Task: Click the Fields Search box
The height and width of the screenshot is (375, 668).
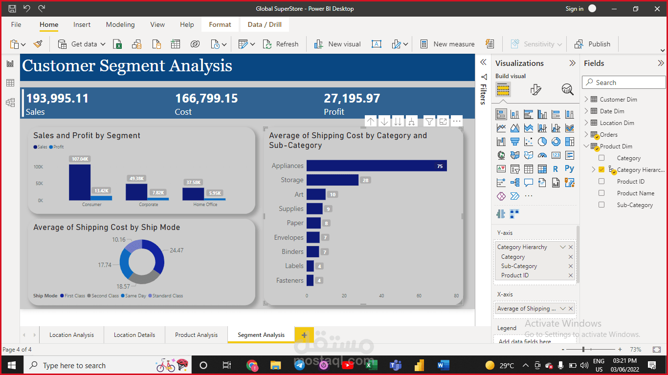Action: (624, 83)
